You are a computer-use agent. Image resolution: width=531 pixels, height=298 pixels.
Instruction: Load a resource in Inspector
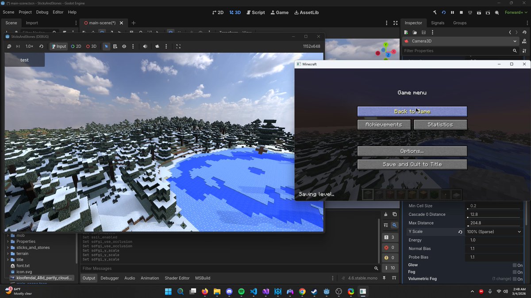[x=415, y=32]
